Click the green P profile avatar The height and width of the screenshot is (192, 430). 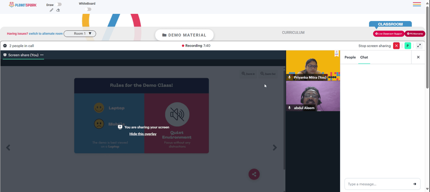tap(408, 46)
